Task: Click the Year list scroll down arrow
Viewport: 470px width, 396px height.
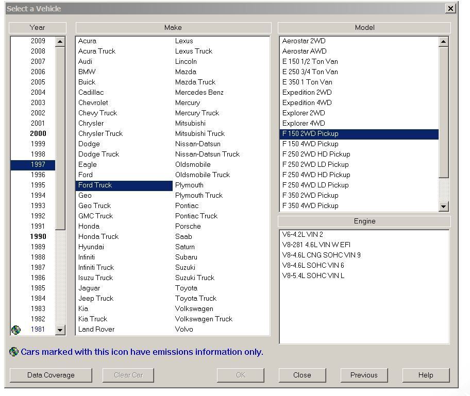Action: coord(60,330)
